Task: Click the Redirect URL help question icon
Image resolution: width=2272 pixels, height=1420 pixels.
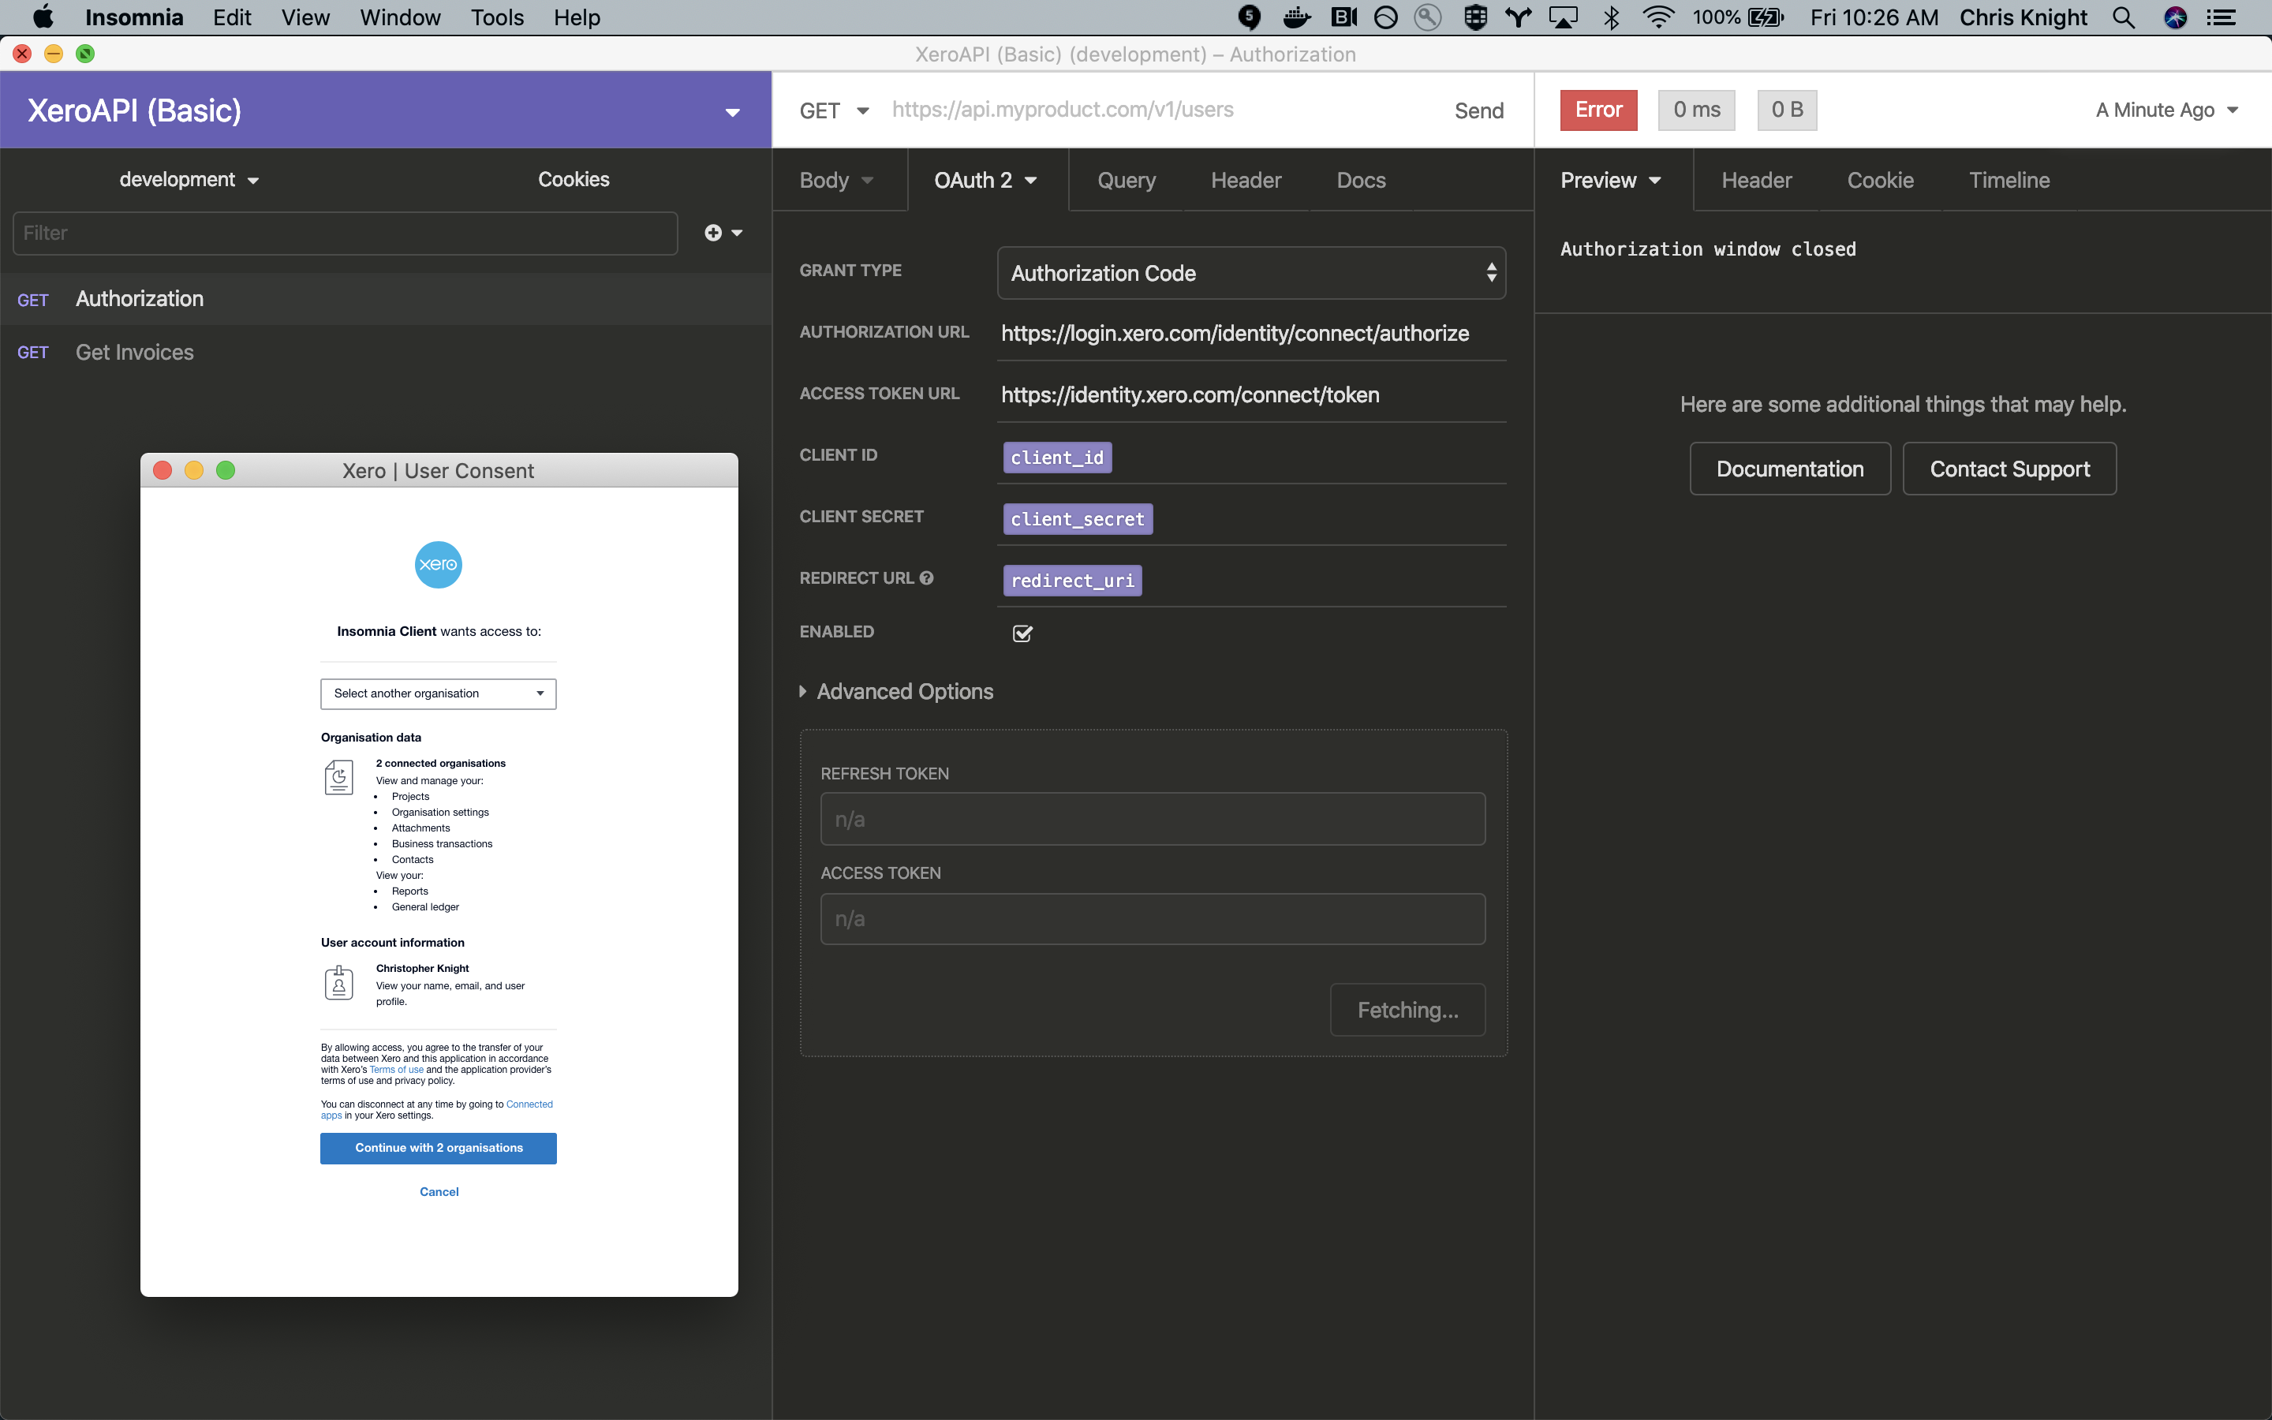Action: point(927,578)
